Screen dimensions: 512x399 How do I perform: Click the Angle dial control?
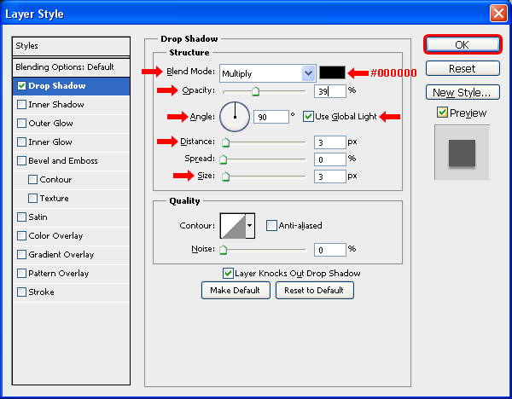[234, 116]
